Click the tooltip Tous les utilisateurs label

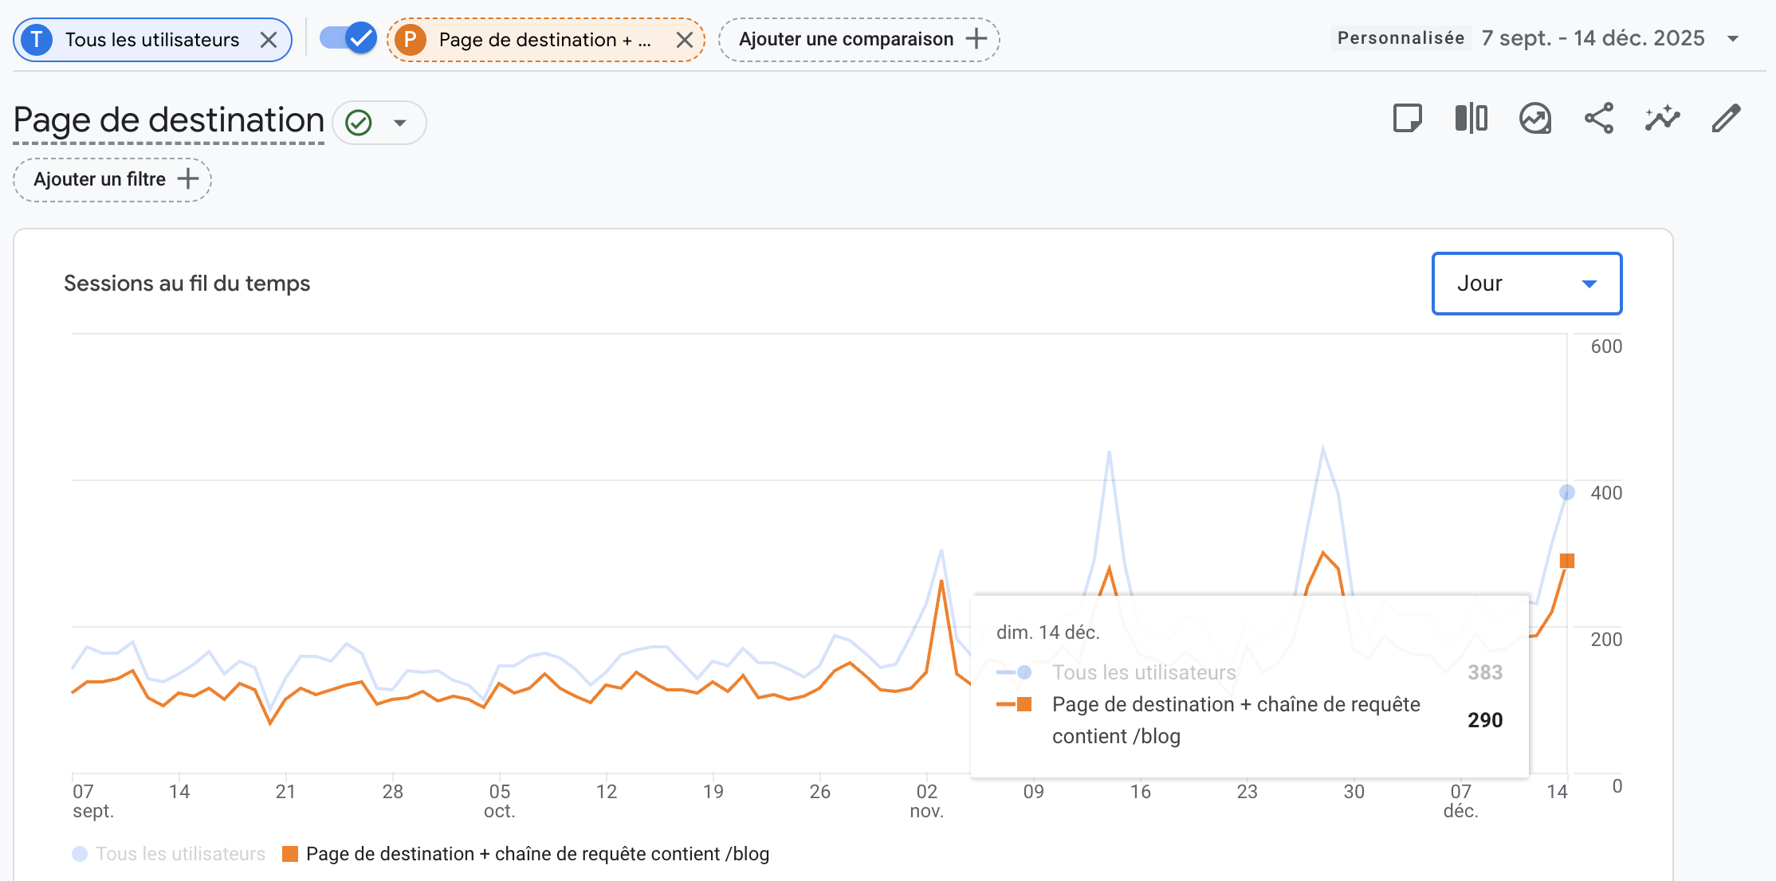tap(1144, 672)
